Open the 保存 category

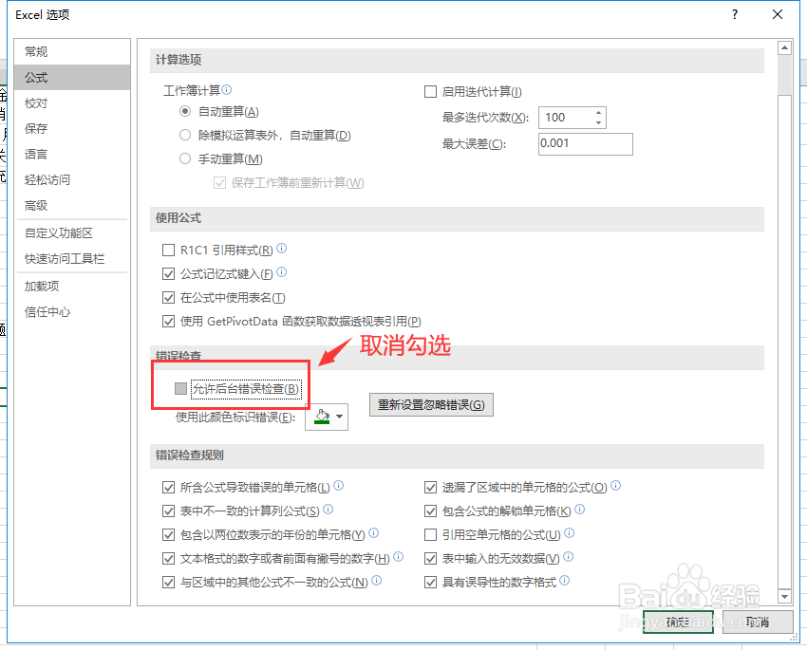coord(72,128)
